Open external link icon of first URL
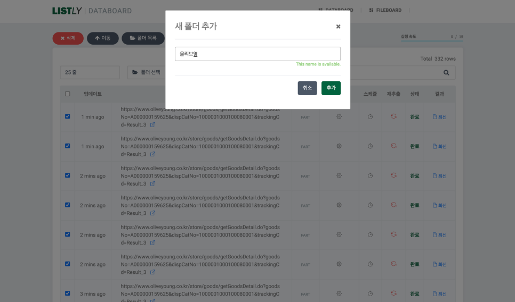This screenshot has width=515, height=302. 152,125
